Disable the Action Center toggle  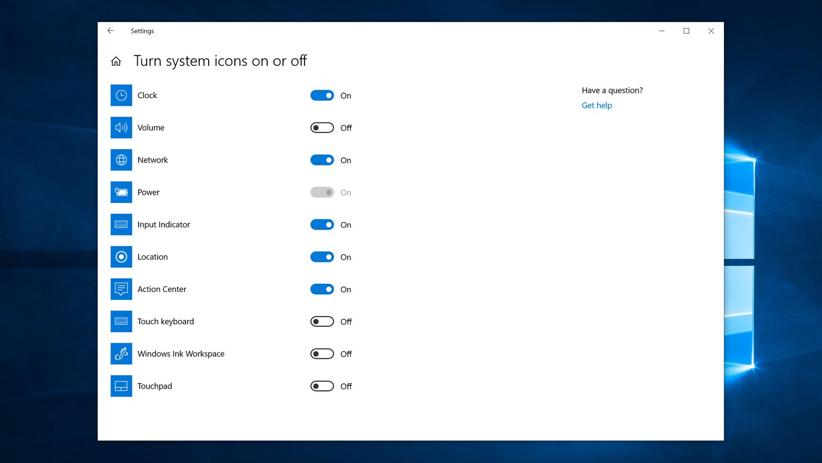pyautogui.click(x=322, y=289)
